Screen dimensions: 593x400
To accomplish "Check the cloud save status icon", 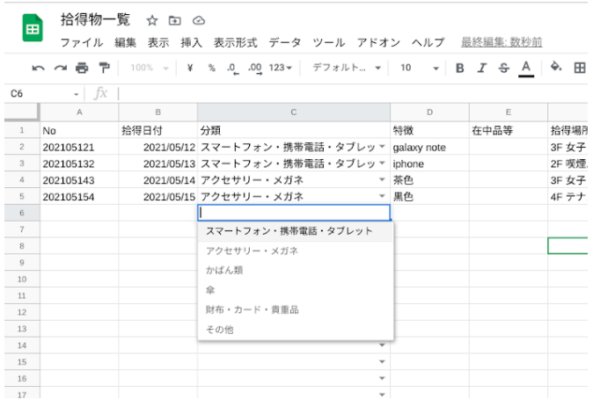I will tap(199, 20).
